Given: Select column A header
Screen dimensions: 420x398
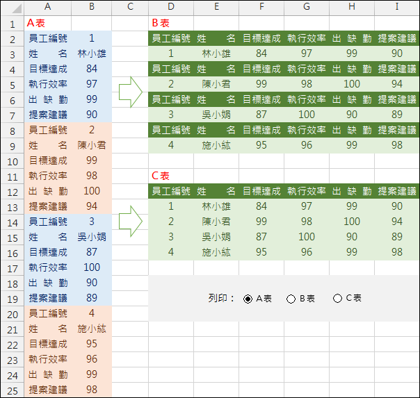Looking at the screenshot, I should pos(48,7).
